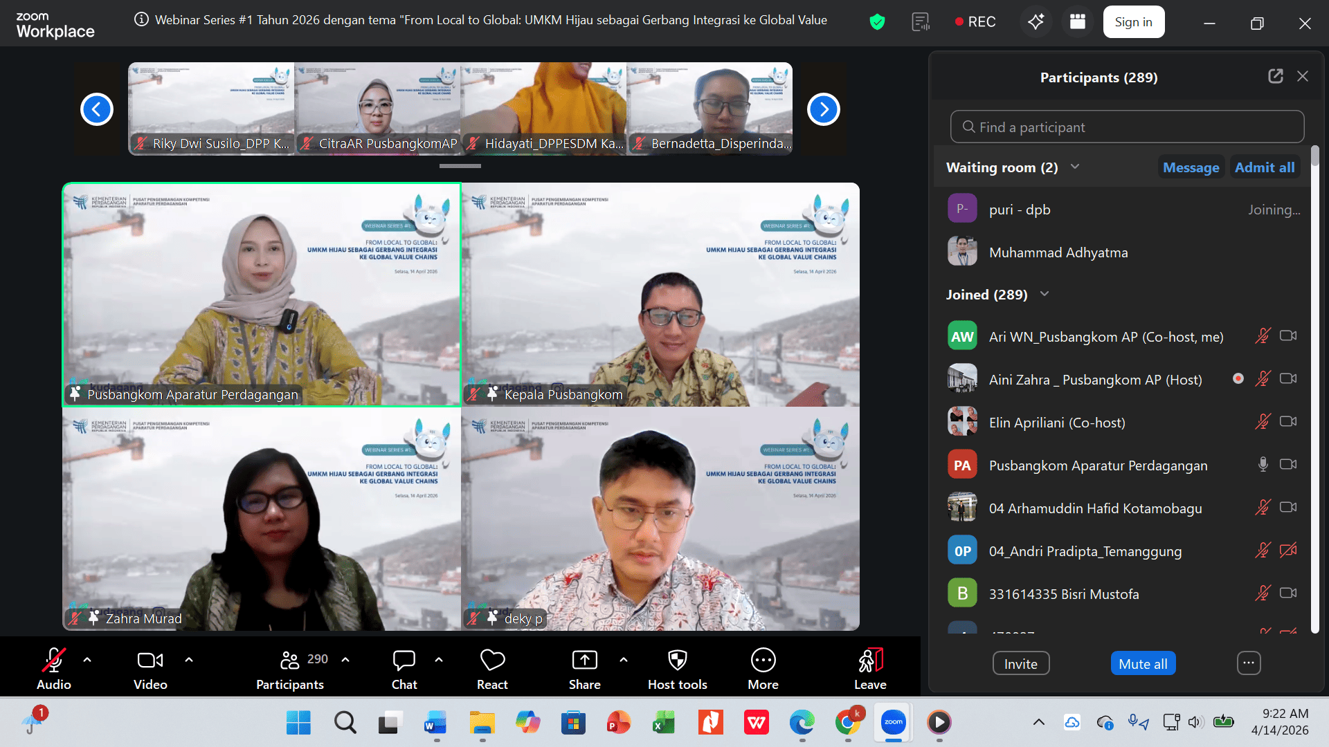The image size is (1329, 747).
Task: Open the AI Companion sparkle icon
Action: (1036, 21)
